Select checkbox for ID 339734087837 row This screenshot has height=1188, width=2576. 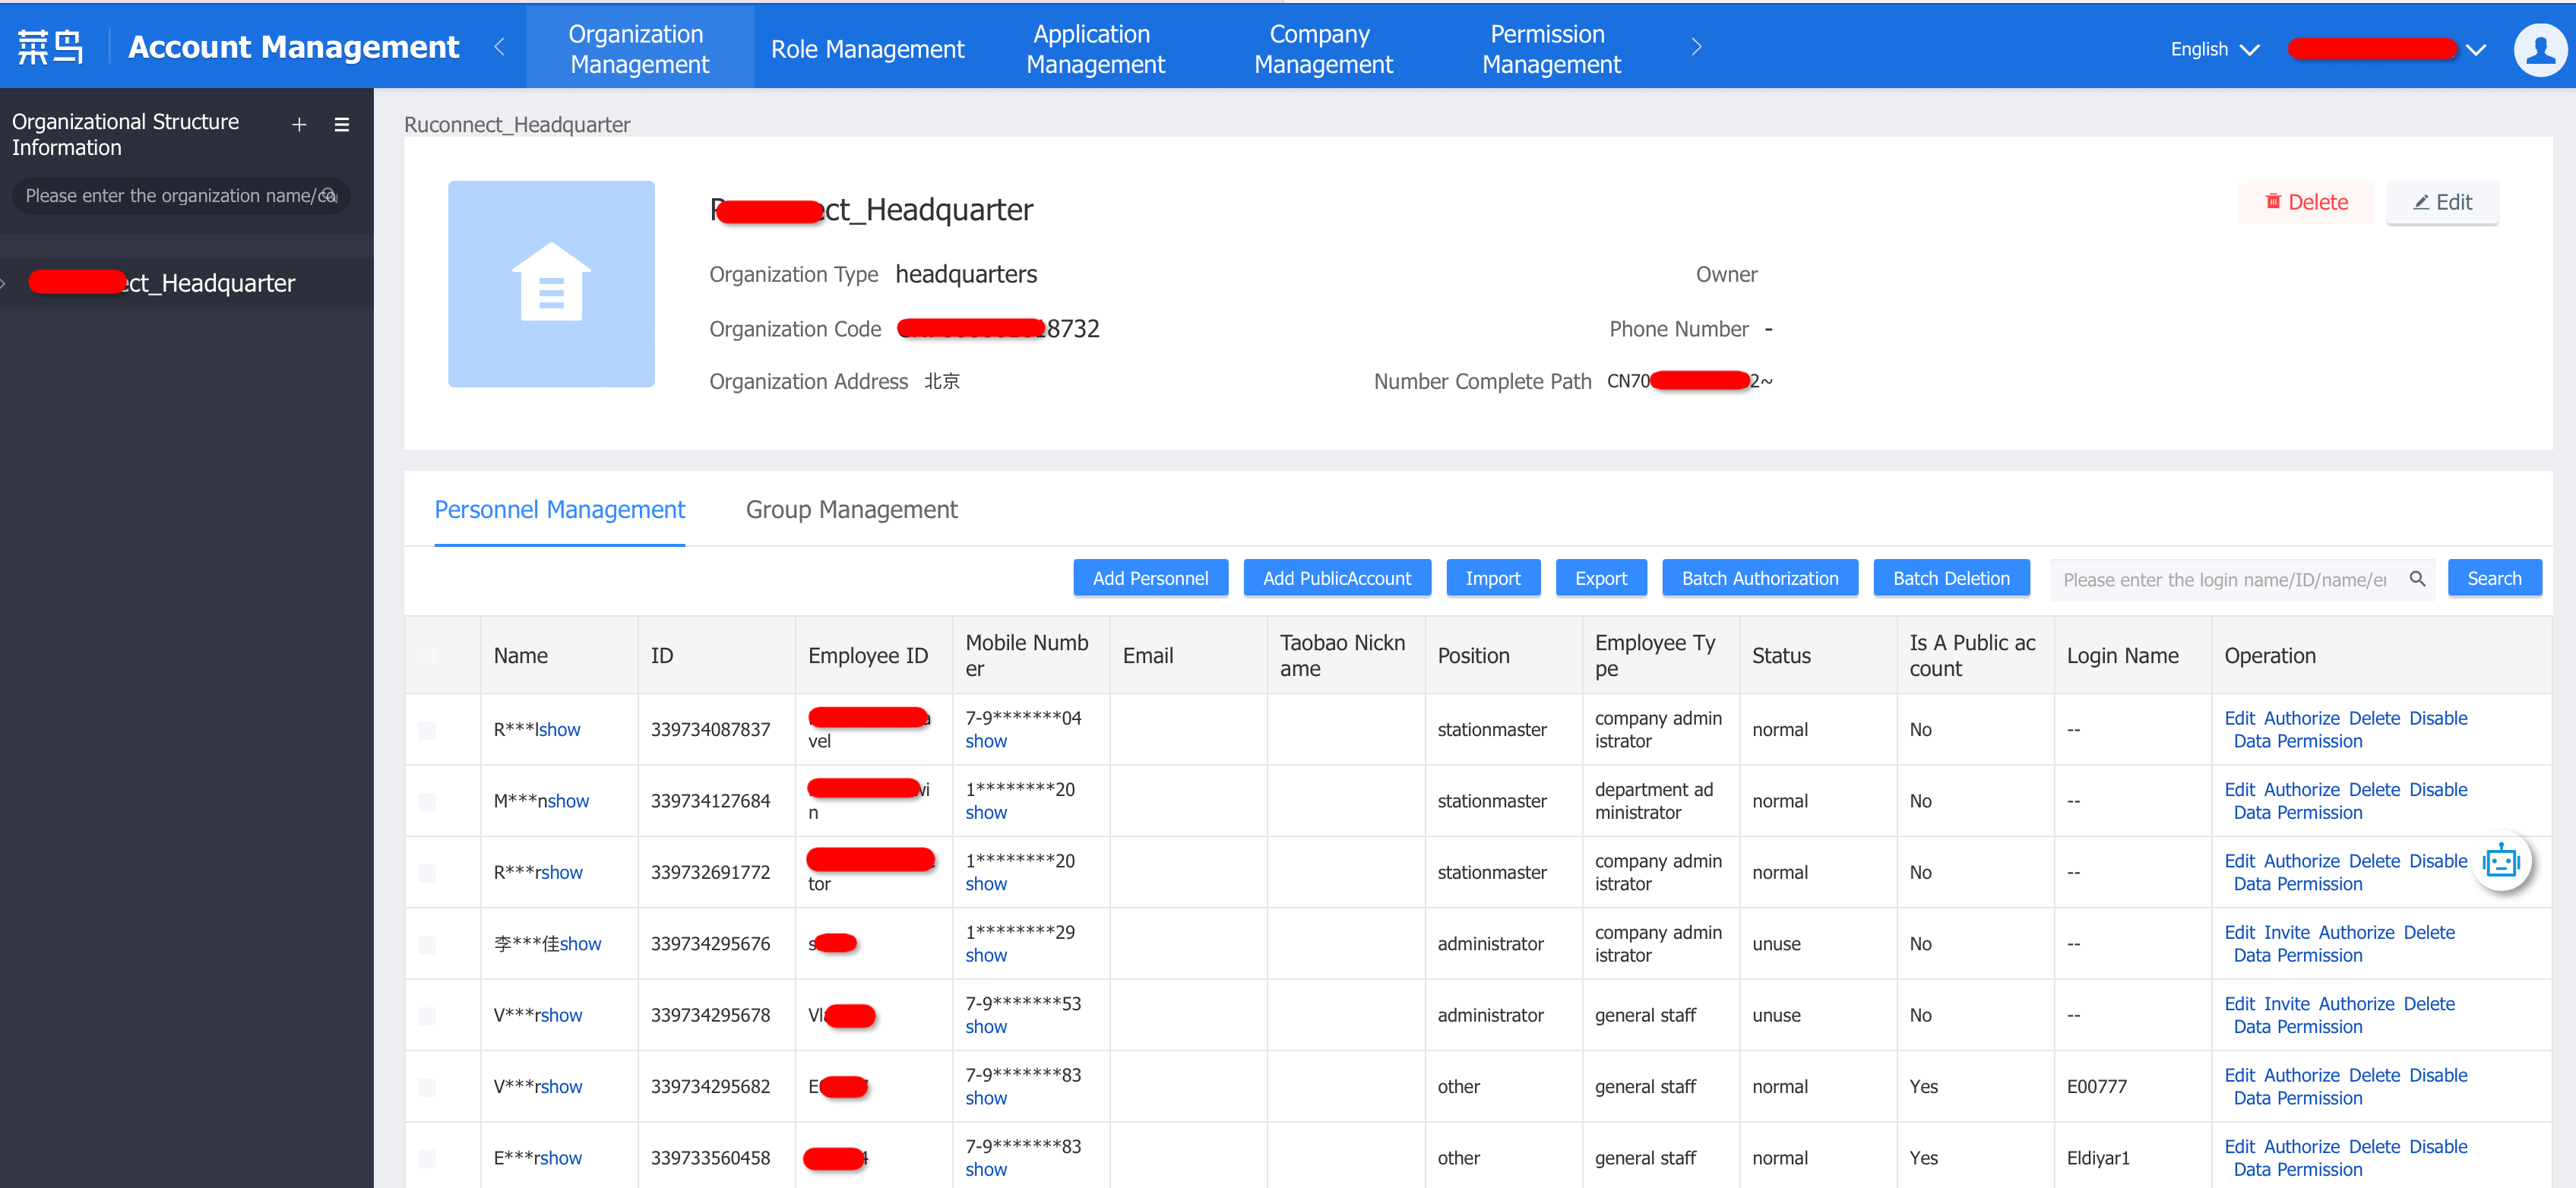coord(427,730)
